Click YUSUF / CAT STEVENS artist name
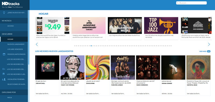The image size is (215, 102). point(68,85)
